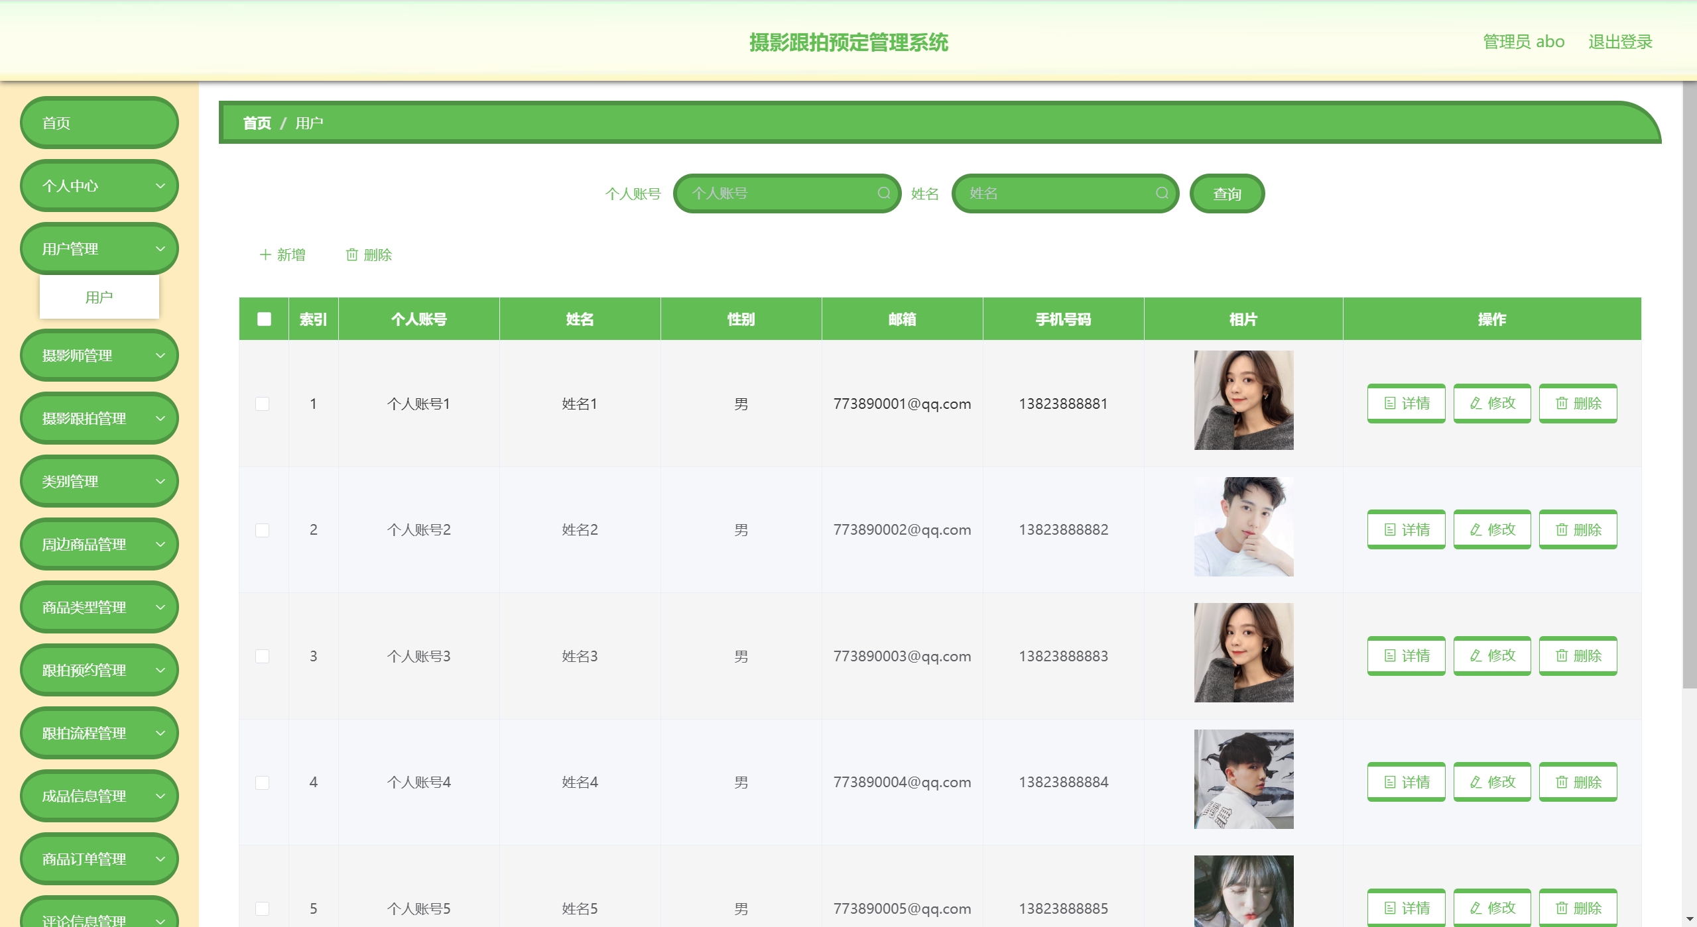Open 详情 for row 1
The image size is (1697, 927).
click(x=1406, y=403)
